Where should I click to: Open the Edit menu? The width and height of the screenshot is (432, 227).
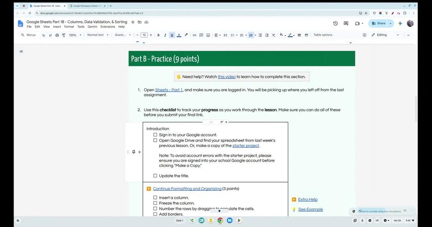click(37, 27)
